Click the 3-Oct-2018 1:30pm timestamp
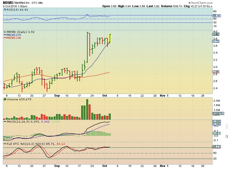This screenshot has width=228, height=169. point(15,6)
